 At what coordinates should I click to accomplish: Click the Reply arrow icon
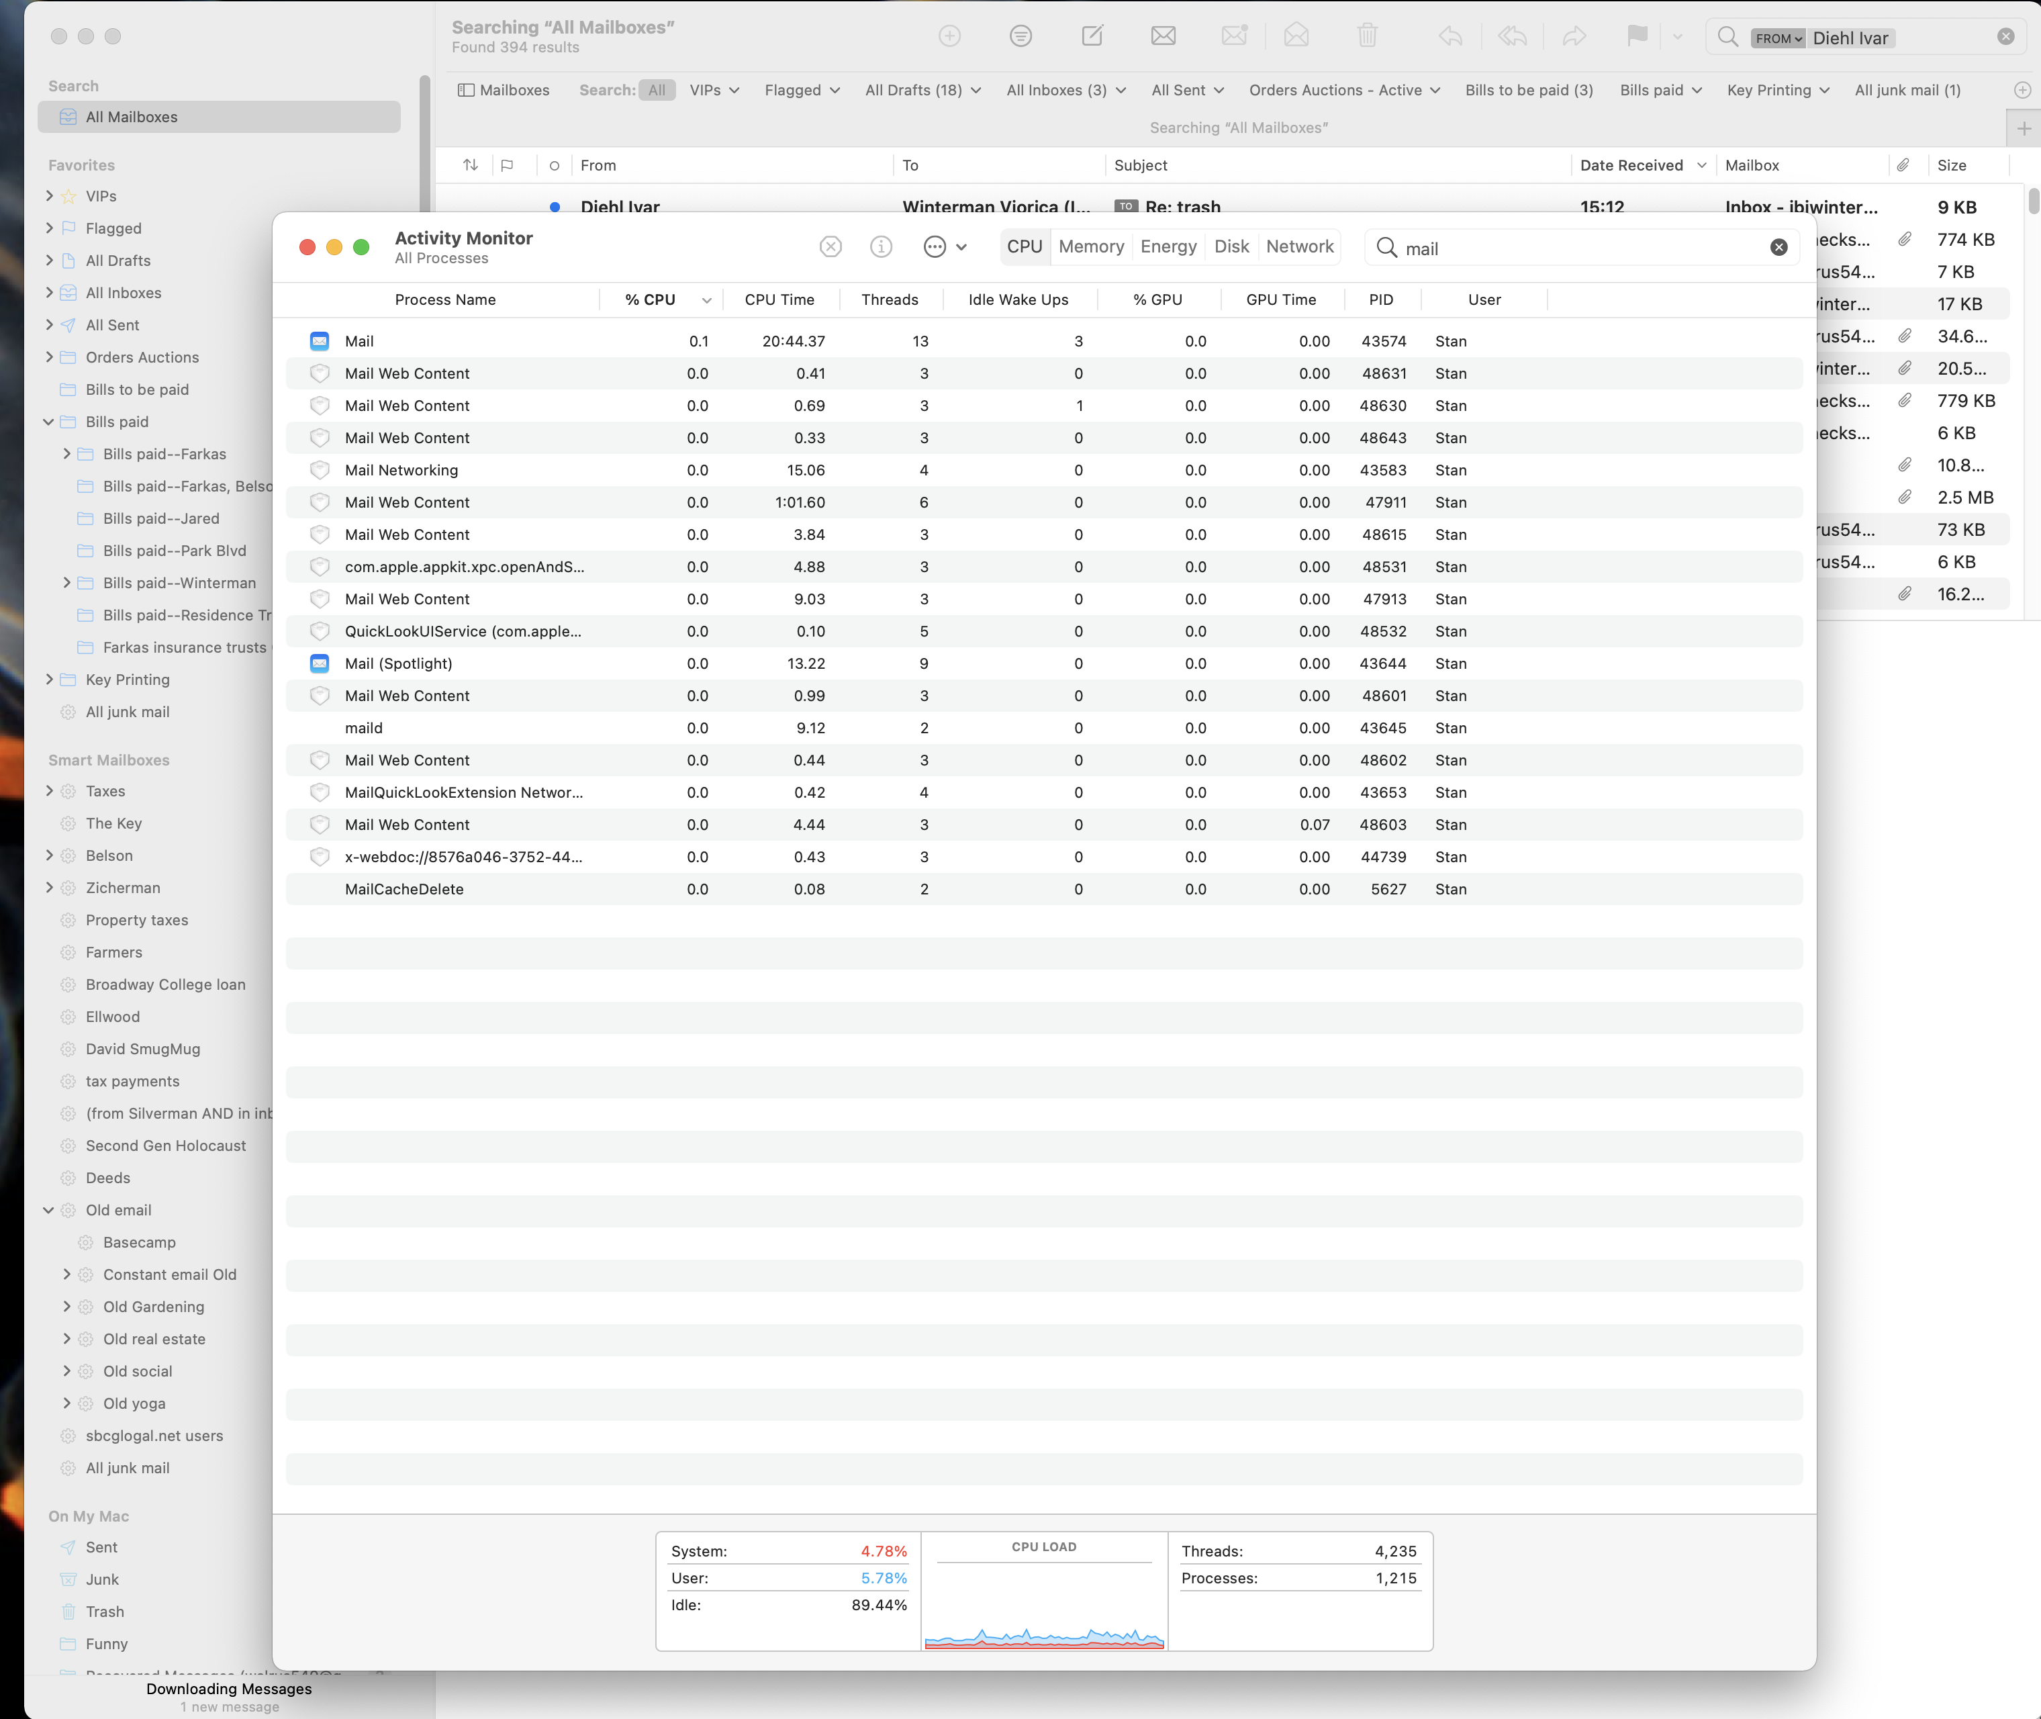pos(1450,37)
